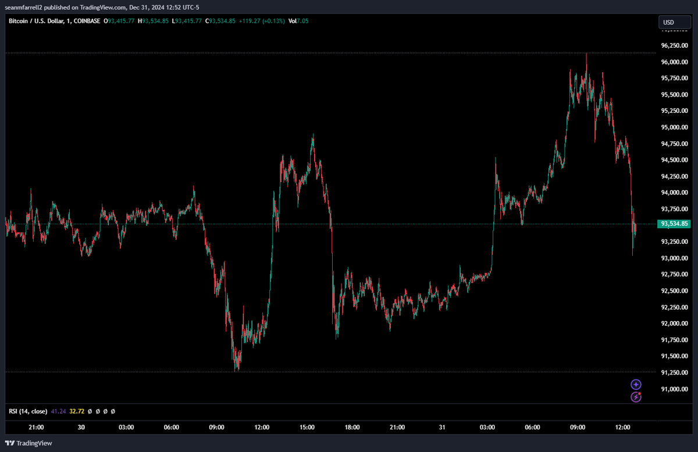The width and height of the screenshot is (698, 452).
Task: Click the 92,000.00 price axis label
Action: 675,323
